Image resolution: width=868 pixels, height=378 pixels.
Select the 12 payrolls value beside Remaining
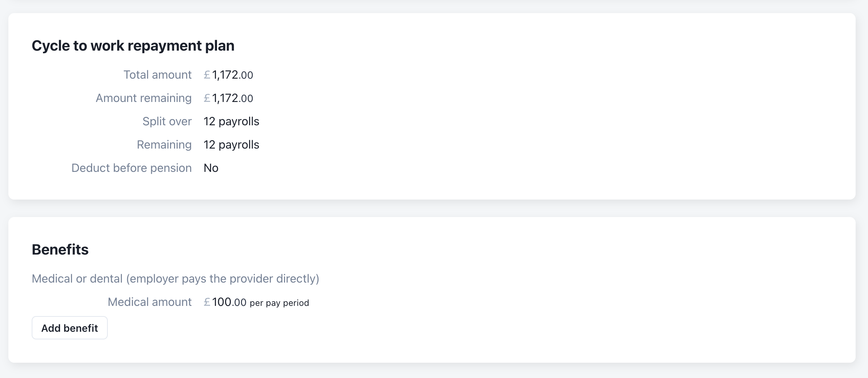coord(231,145)
